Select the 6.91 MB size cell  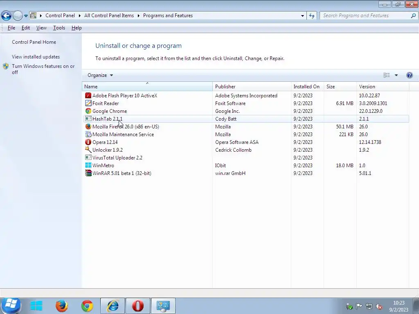[345, 103]
